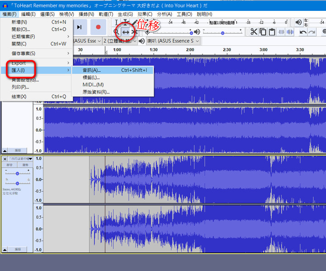The width and height of the screenshot is (326, 271).
Task: Click the 選擇 button on the lower track
Action: pyautogui.click(x=18, y=250)
